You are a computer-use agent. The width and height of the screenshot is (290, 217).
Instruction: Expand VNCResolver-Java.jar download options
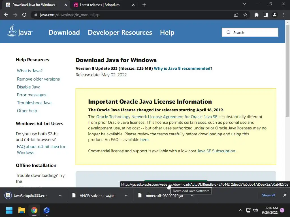(126, 196)
